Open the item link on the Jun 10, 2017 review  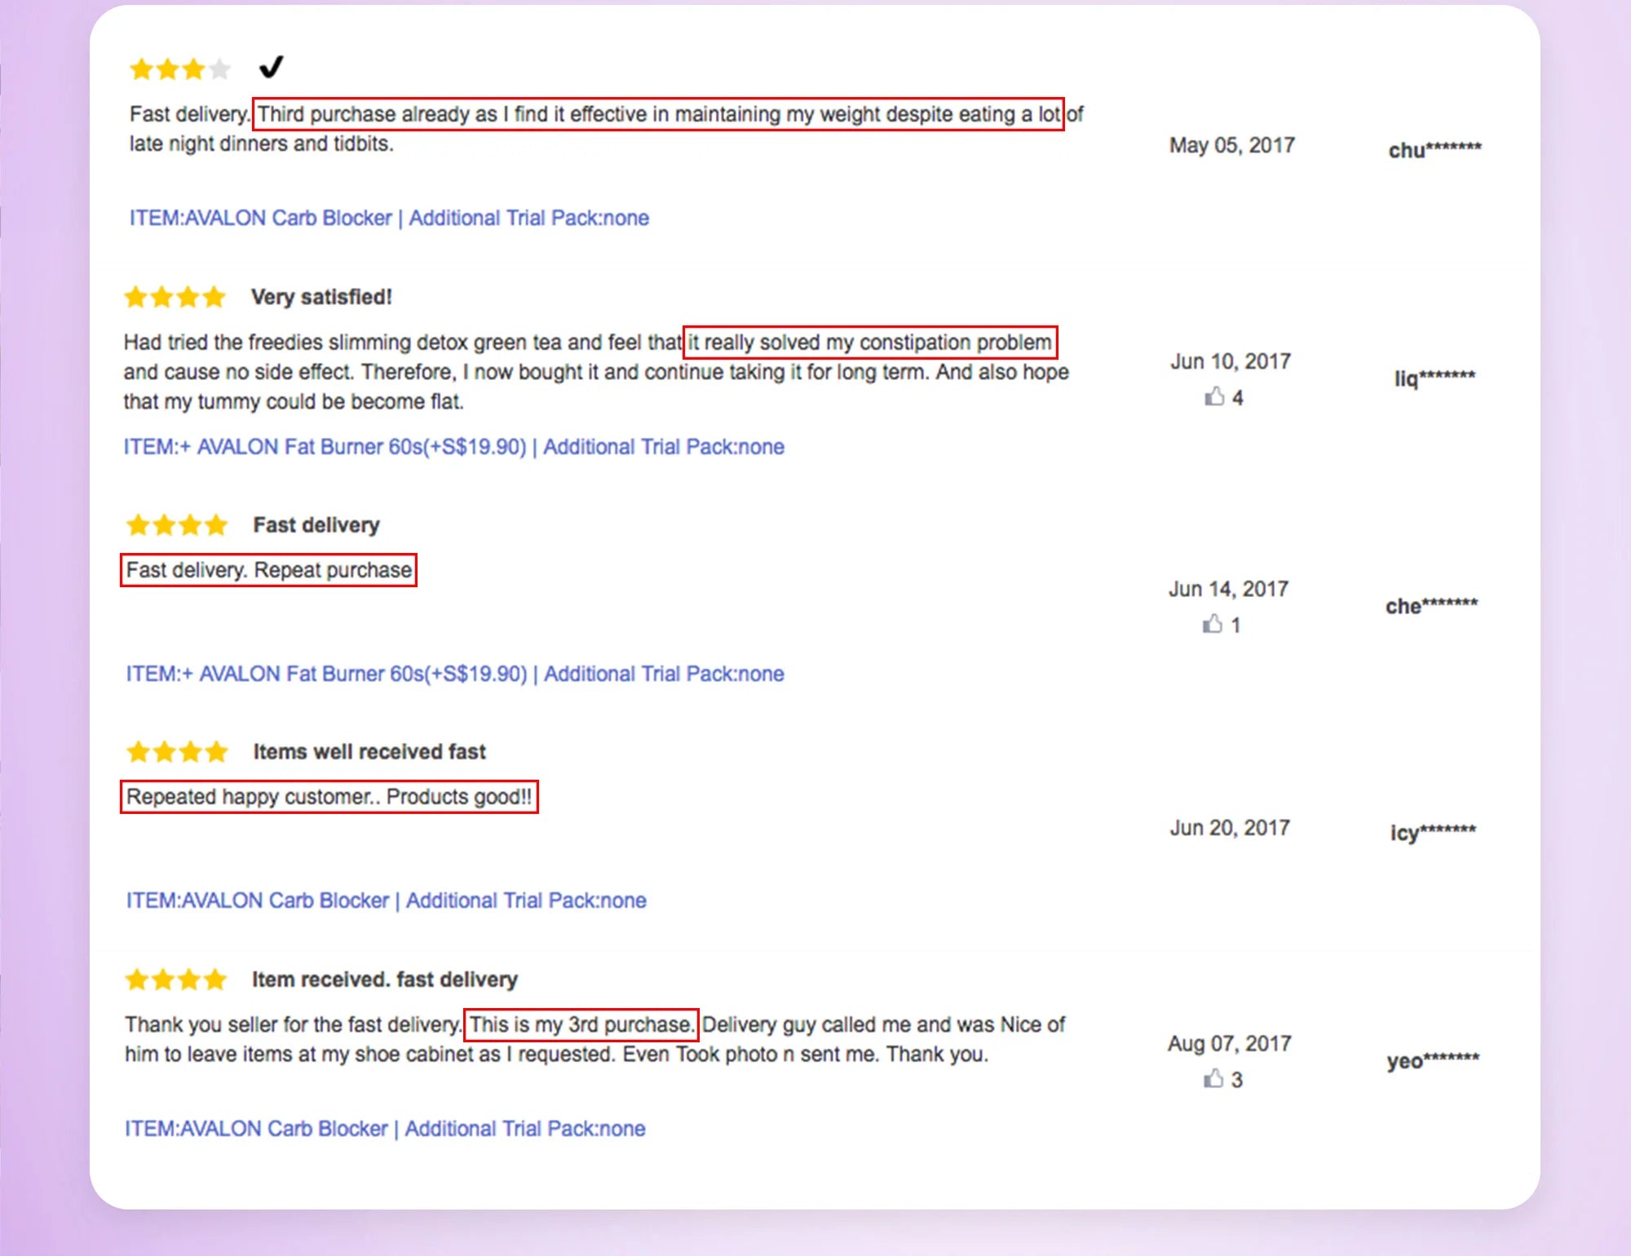coord(453,447)
